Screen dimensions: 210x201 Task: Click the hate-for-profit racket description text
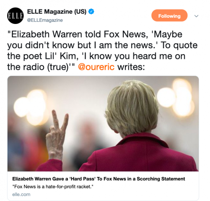[x=52, y=187]
